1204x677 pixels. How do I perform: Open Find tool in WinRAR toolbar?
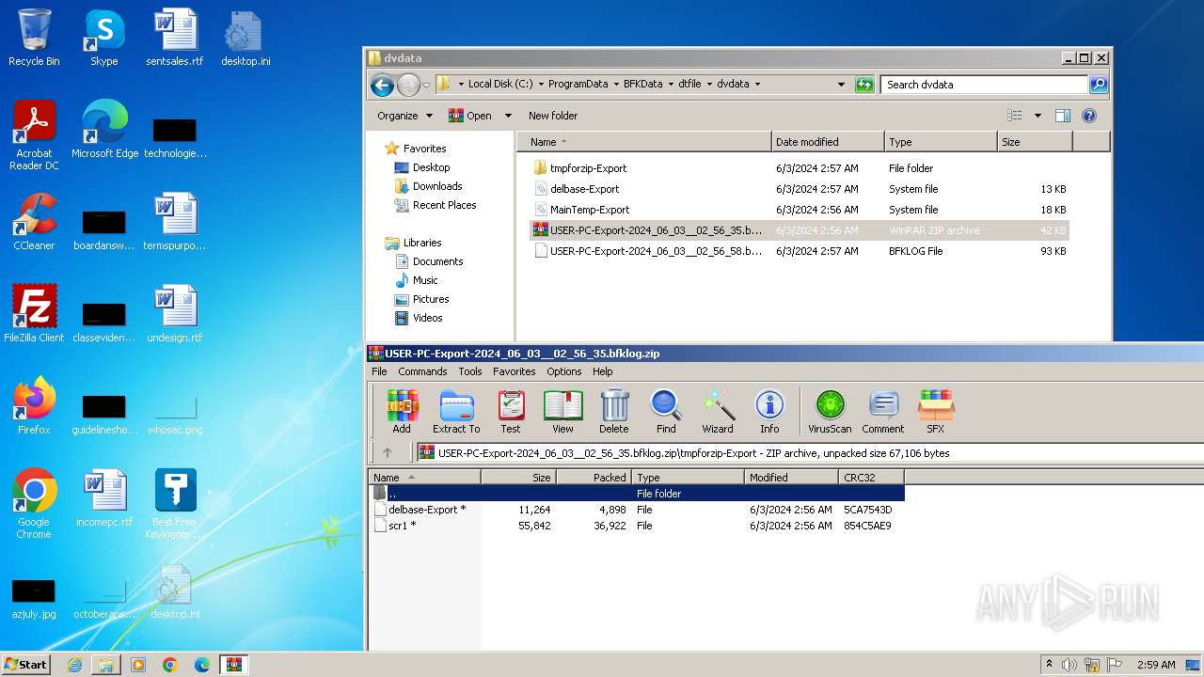[x=666, y=412]
